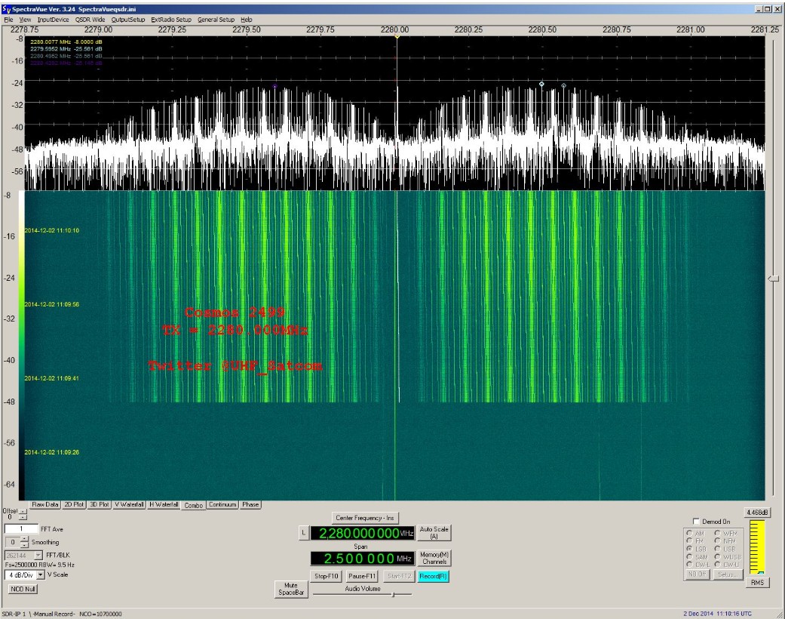
Task: Pause capture with Pause-F11 button
Action: click(361, 576)
